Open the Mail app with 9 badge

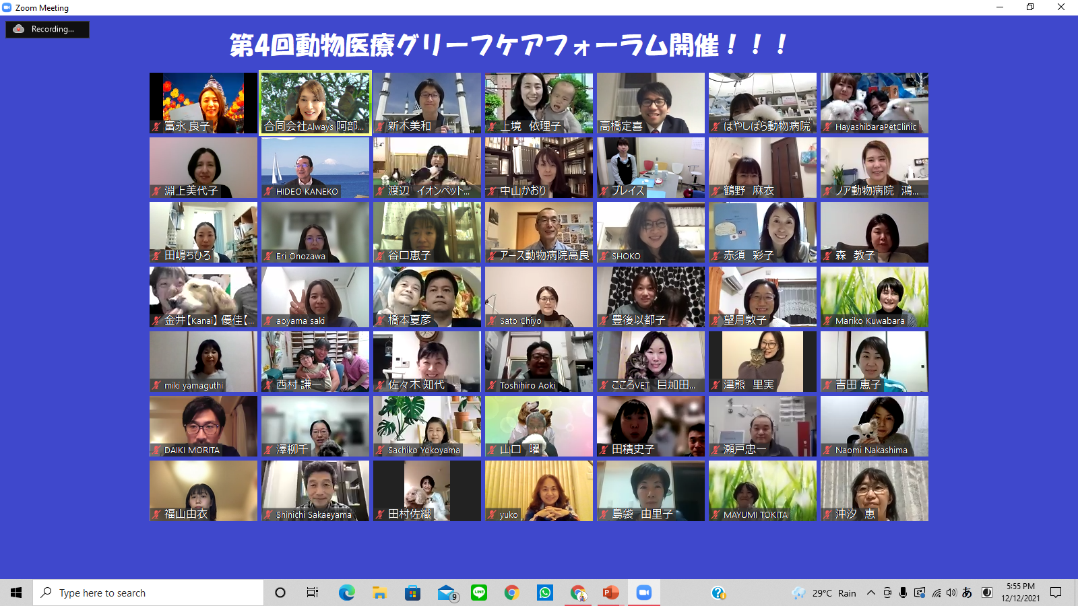(x=446, y=593)
